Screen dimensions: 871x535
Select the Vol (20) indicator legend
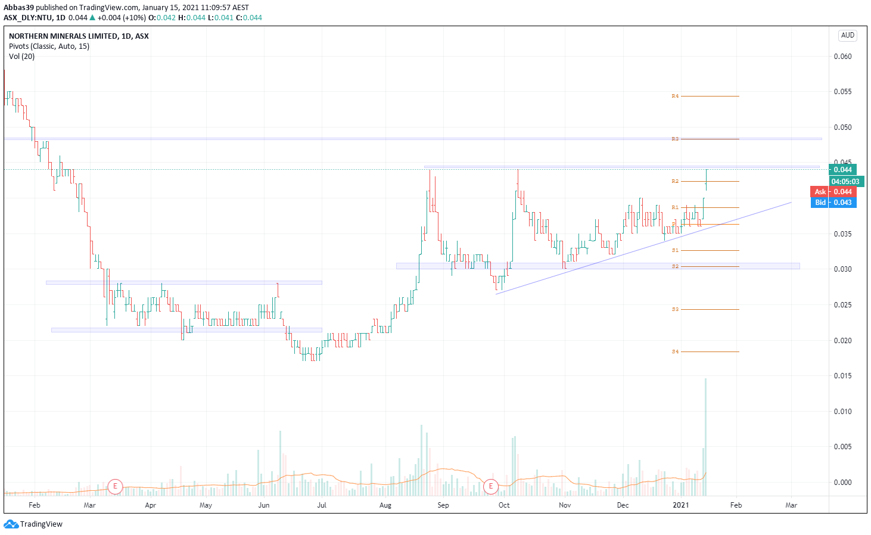point(21,56)
